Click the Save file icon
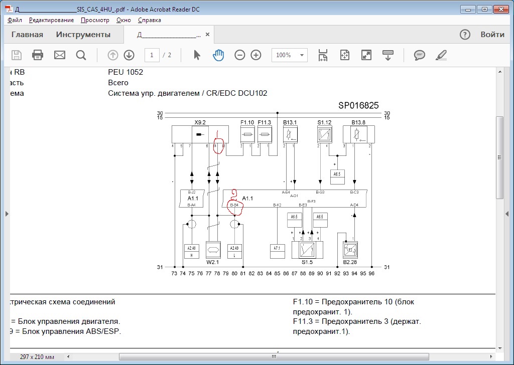The width and height of the screenshot is (514, 365). pyautogui.click(x=17, y=55)
